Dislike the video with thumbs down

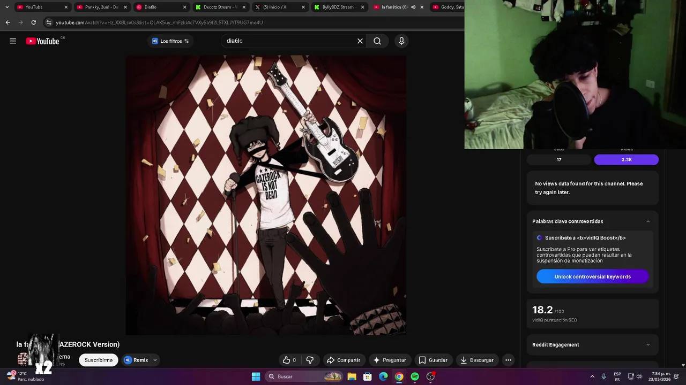[x=309, y=360]
